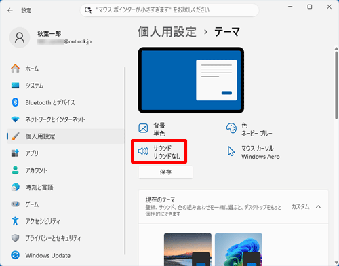Select the sunset landscape theme thumbnail

(x=188, y=250)
